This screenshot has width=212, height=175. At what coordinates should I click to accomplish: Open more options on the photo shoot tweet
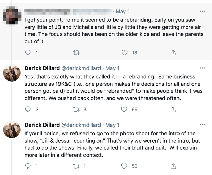[202, 125]
